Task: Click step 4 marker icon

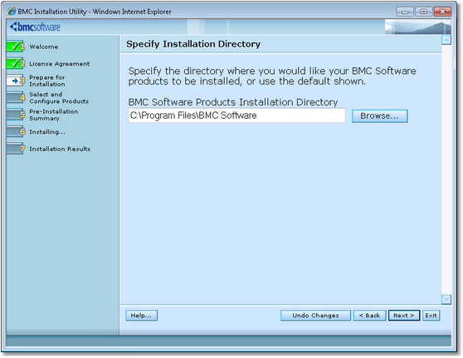Action: point(16,97)
